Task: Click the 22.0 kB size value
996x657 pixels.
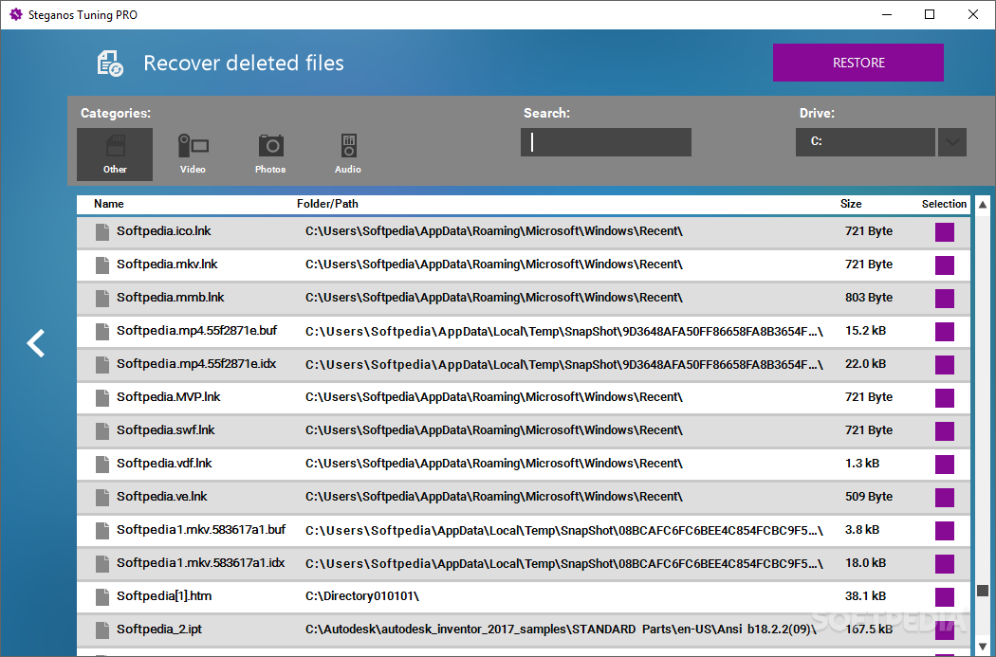Action: [865, 364]
